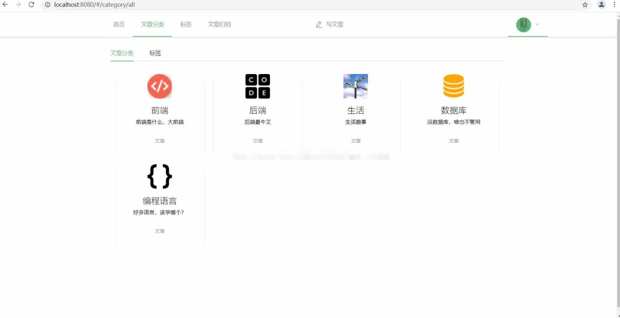Bookmark this page with the star icon
This screenshot has height=318, width=620.
point(585,5)
